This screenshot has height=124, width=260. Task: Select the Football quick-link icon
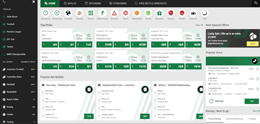(x=68, y=13)
